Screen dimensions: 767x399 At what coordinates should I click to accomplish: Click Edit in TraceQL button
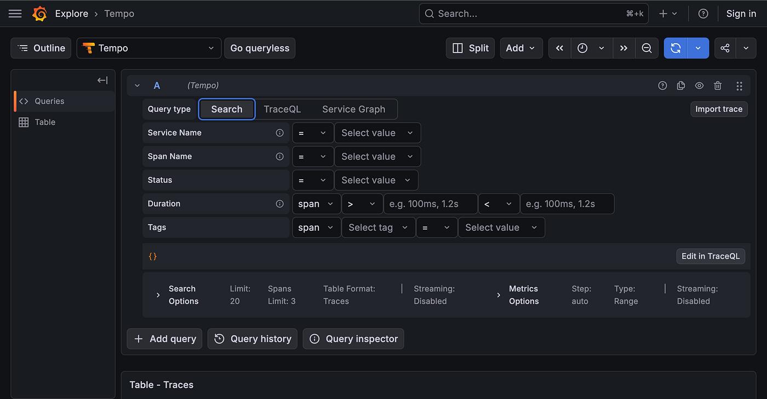(711, 256)
